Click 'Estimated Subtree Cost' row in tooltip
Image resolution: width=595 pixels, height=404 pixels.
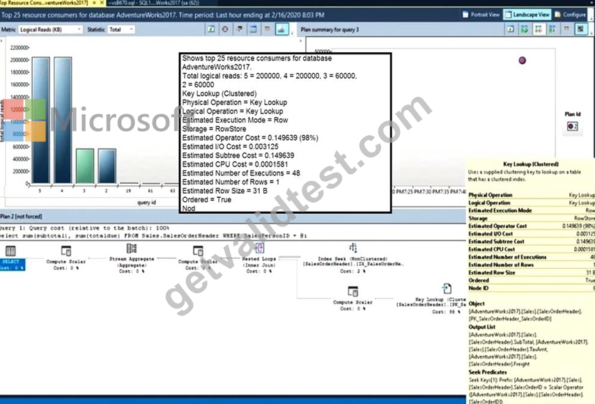pyautogui.click(x=531, y=242)
